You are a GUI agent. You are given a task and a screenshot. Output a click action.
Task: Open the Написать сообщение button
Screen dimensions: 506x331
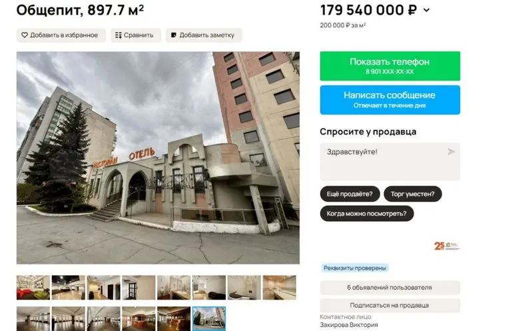[x=390, y=100]
